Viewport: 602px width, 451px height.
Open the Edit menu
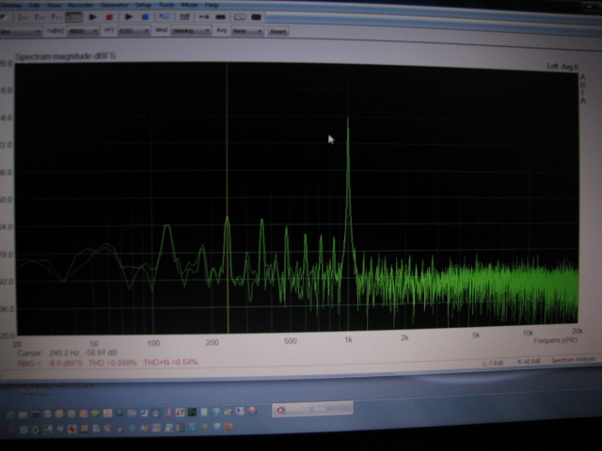click(35, 5)
